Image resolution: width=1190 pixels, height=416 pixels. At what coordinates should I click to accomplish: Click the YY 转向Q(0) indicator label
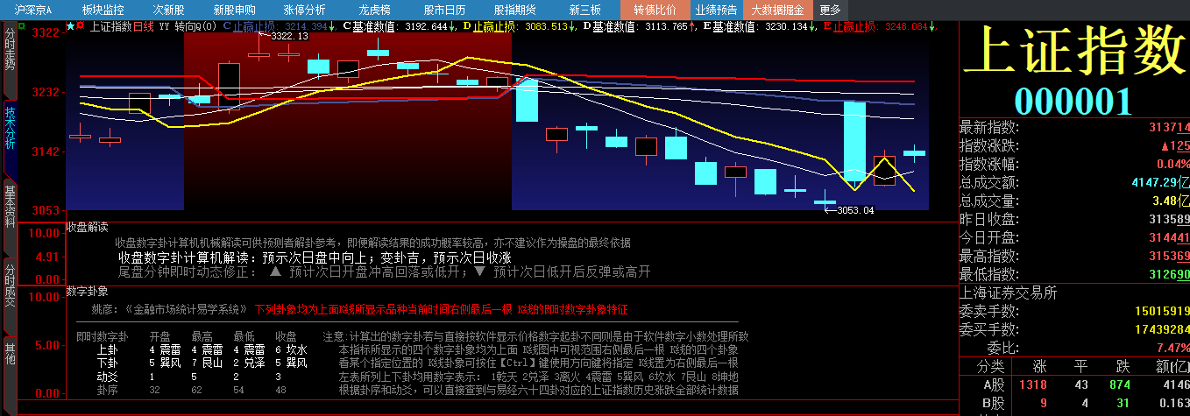188,26
